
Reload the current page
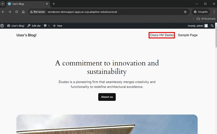(x=17, y=12)
